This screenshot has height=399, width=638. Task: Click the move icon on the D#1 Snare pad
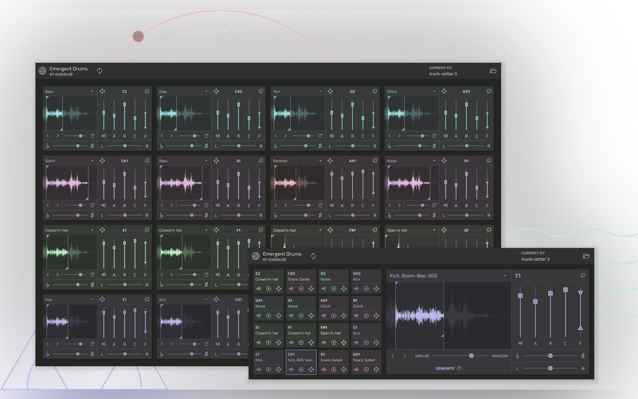click(376, 369)
